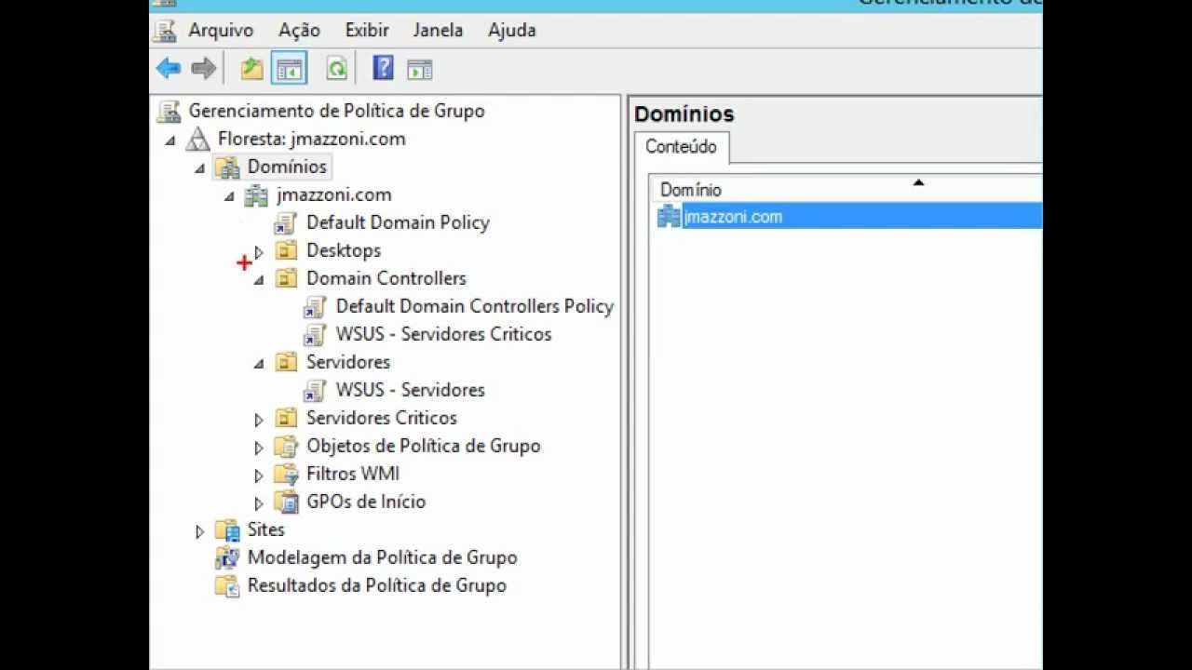This screenshot has height=670, width=1192.
Task: Collapse the Domain Controllers OU
Action: click(x=259, y=280)
